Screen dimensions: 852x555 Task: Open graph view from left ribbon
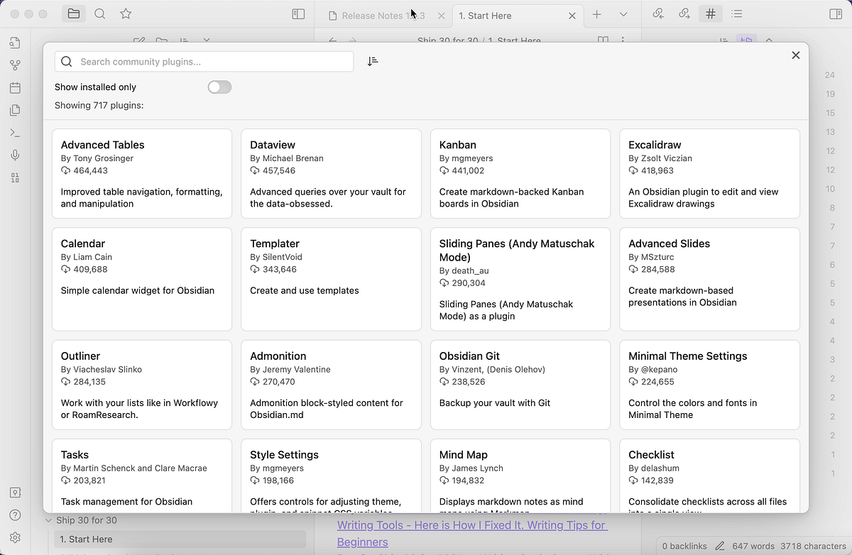coord(15,65)
